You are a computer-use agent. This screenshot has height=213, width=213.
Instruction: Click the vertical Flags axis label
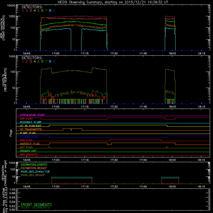click(x=11, y=133)
